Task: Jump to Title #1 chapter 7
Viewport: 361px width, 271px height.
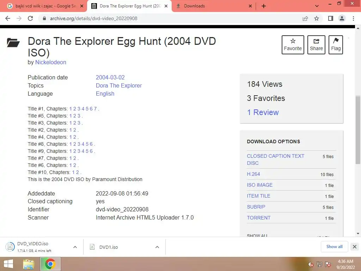Action: (x=95, y=109)
